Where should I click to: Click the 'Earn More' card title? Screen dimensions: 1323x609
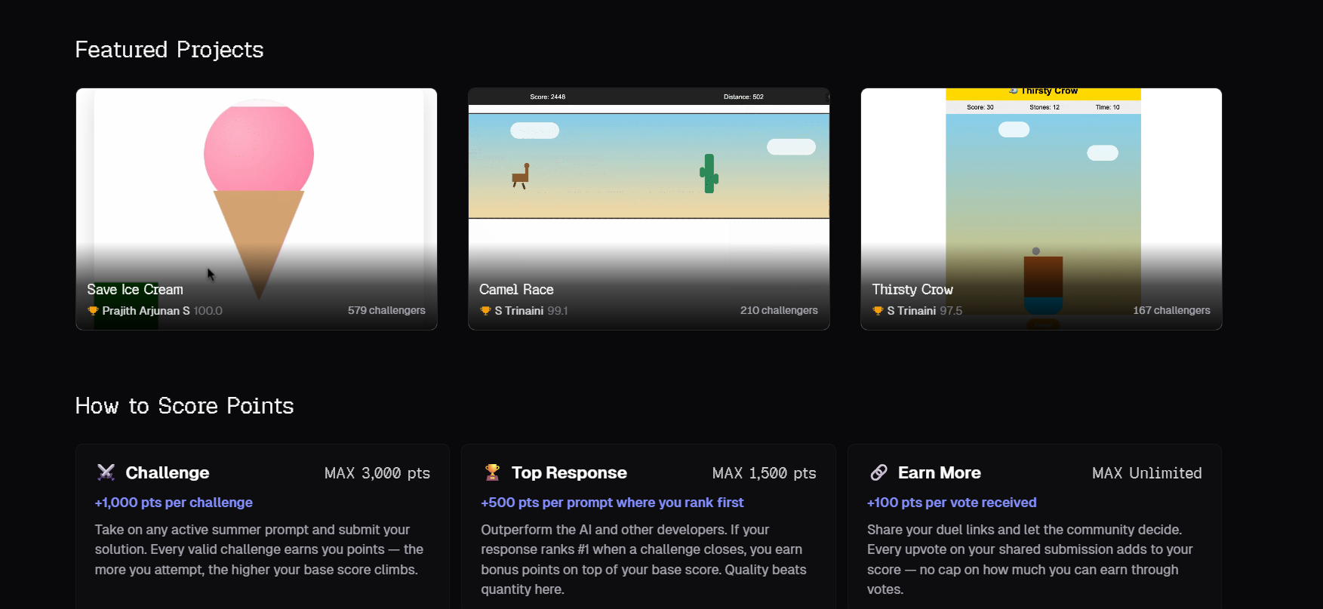[x=939, y=473]
